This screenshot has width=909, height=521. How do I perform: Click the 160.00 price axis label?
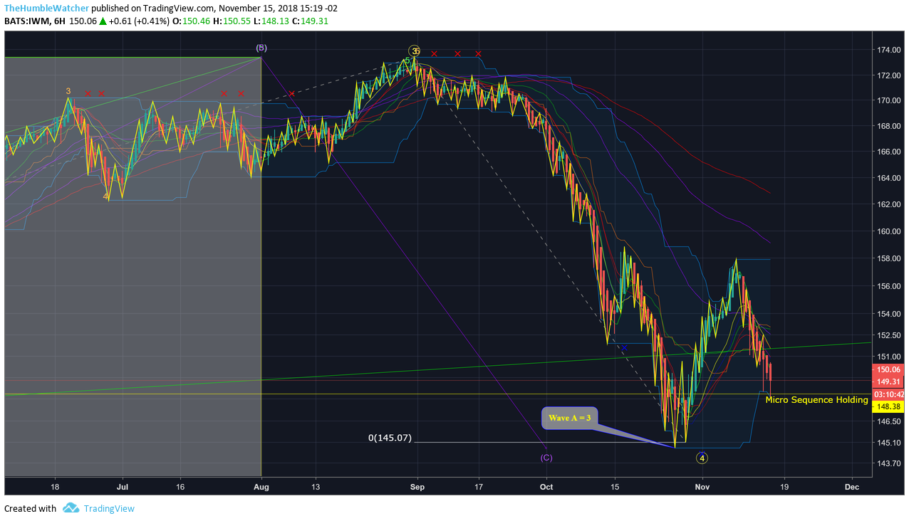pos(888,231)
